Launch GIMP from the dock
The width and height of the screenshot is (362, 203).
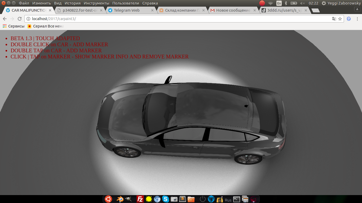pyautogui.click(x=129, y=199)
